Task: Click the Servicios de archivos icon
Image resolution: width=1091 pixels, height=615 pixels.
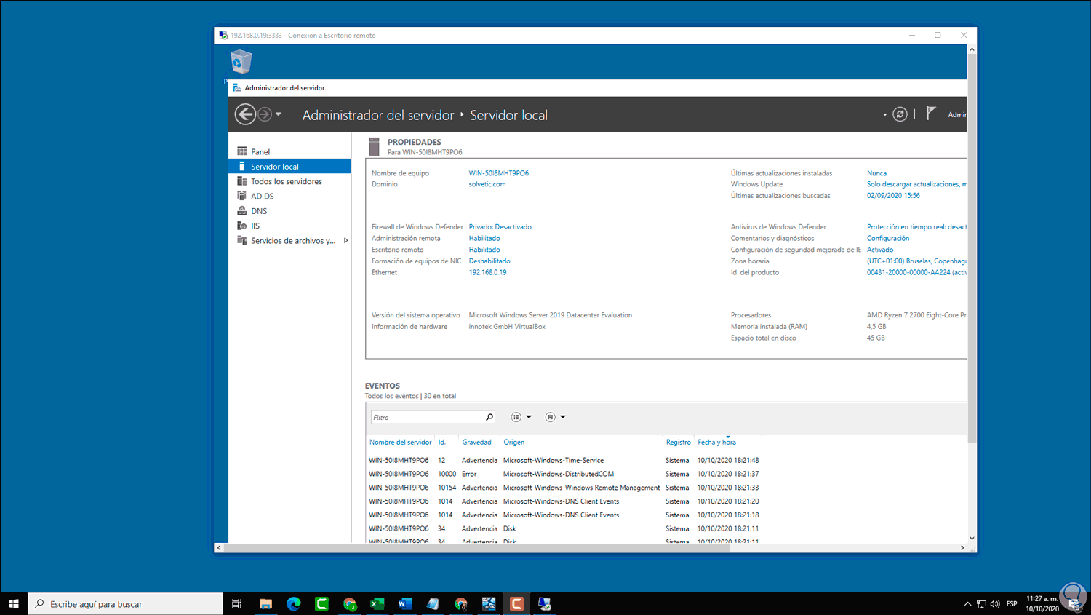Action: click(x=242, y=240)
